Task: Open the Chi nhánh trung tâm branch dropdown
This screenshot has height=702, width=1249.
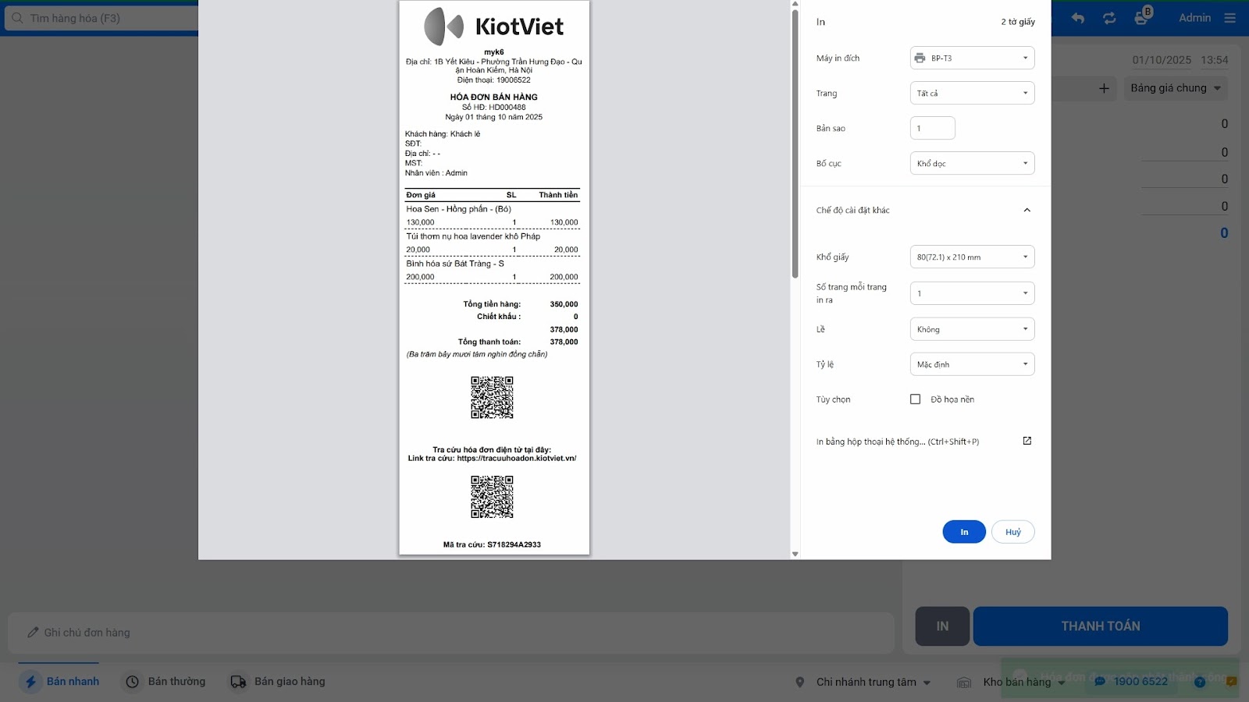Action: (x=874, y=682)
